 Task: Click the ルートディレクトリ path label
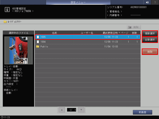coord(14,22)
